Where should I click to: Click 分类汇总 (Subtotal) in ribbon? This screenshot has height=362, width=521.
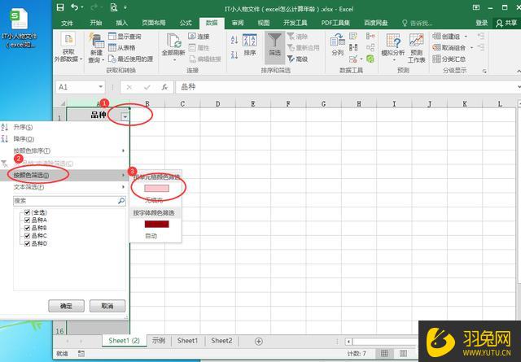click(449, 59)
